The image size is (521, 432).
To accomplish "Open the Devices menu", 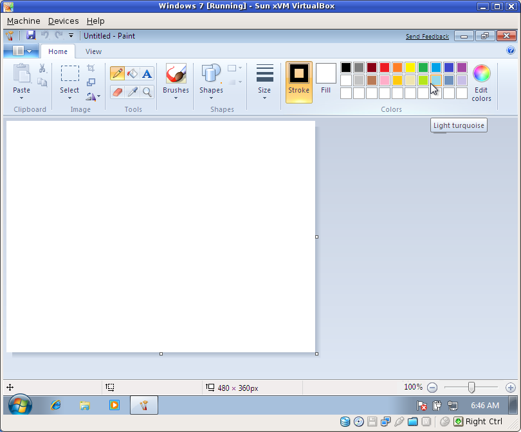I will [63, 21].
